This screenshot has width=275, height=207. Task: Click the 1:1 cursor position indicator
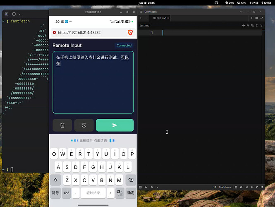pyautogui.click(x=215, y=187)
